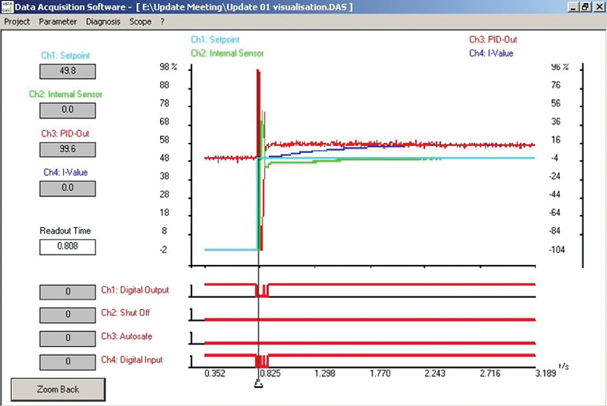The image size is (607, 406).
Task: Click the Zoom Back button
Action: coord(58,389)
